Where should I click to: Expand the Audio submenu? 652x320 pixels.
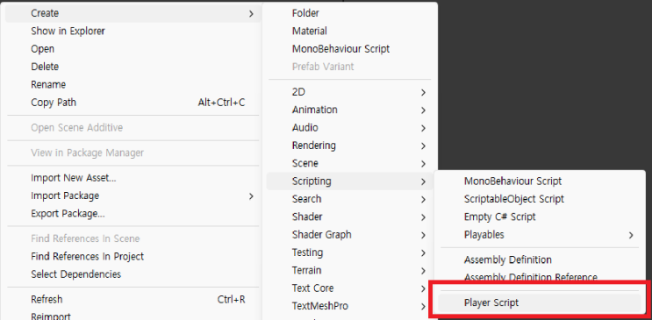point(349,128)
